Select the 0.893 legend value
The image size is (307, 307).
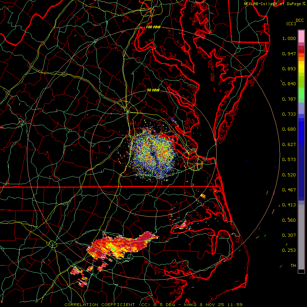(289, 69)
